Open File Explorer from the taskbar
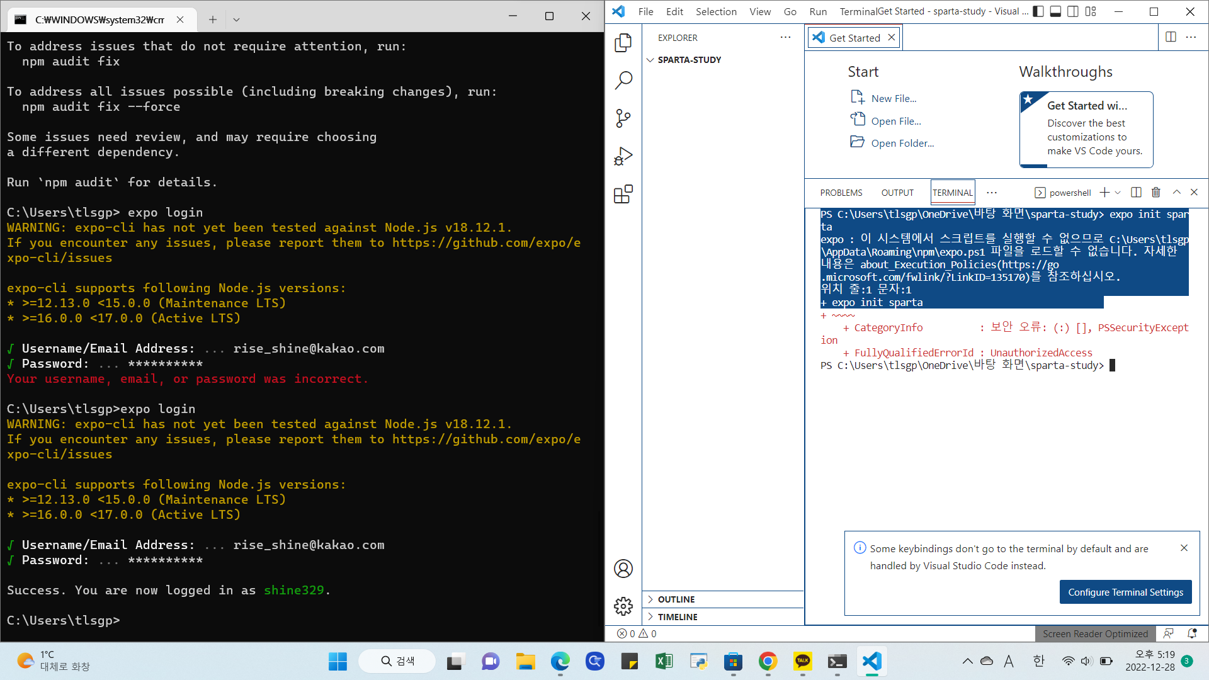1209x680 pixels. (x=525, y=661)
